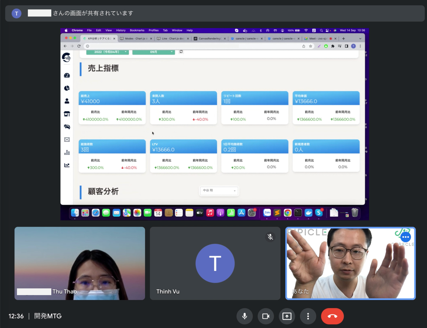Expand the 09月 month dropdown
427x328 pixels.
click(154, 52)
